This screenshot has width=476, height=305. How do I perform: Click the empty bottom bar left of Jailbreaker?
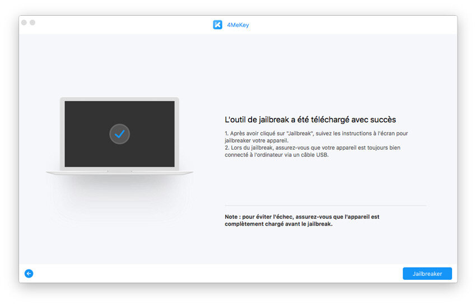click(224, 274)
